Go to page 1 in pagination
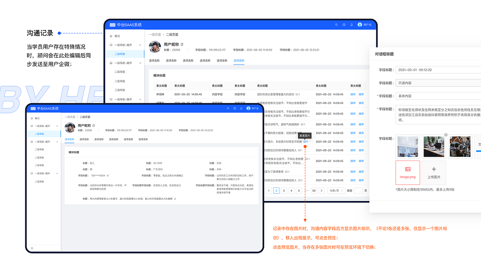 [x=269, y=190]
